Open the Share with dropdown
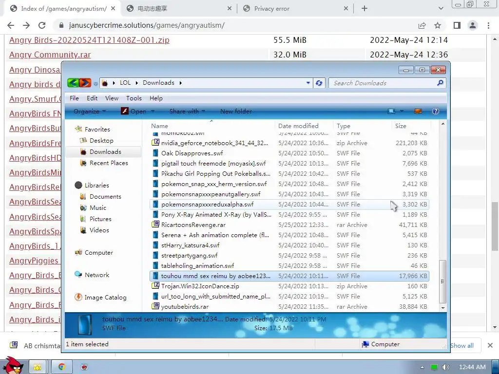Screen dimensions: 499x374 click(187, 112)
